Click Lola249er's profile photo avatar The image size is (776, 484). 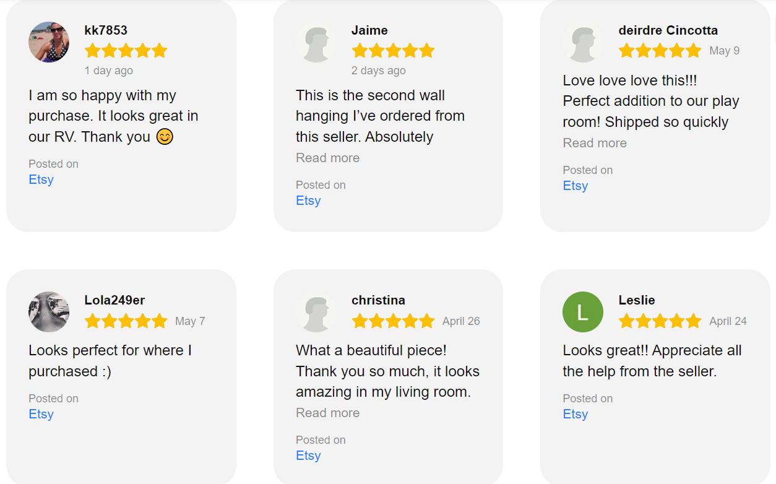tap(49, 312)
